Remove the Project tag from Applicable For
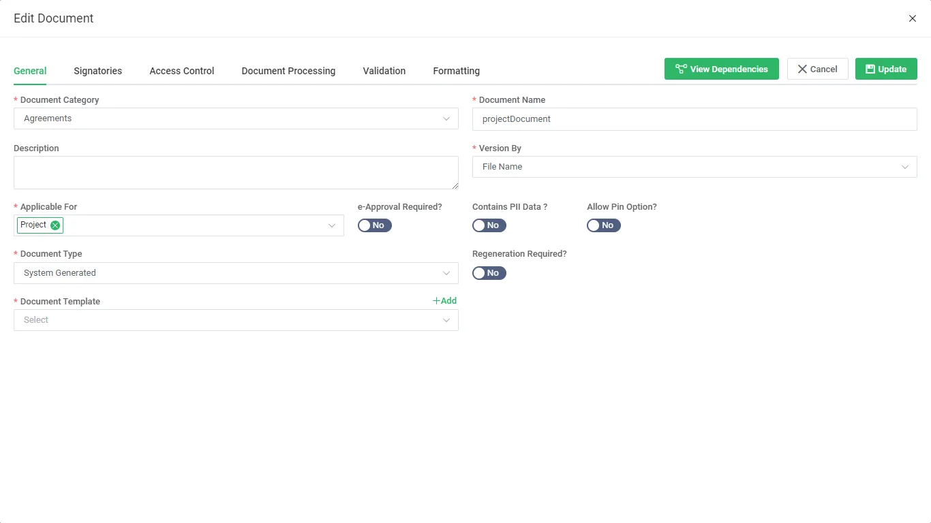Viewport: 931px width, 523px height. pyautogui.click(x=55, y=225)
